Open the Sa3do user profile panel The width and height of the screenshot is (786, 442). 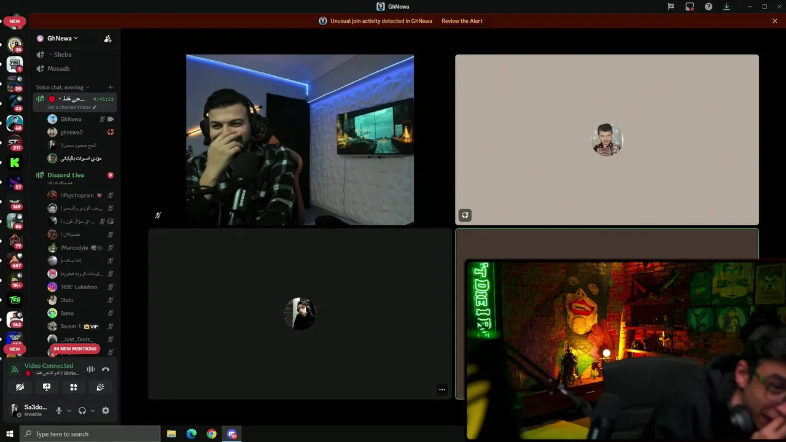click(29, 410)
